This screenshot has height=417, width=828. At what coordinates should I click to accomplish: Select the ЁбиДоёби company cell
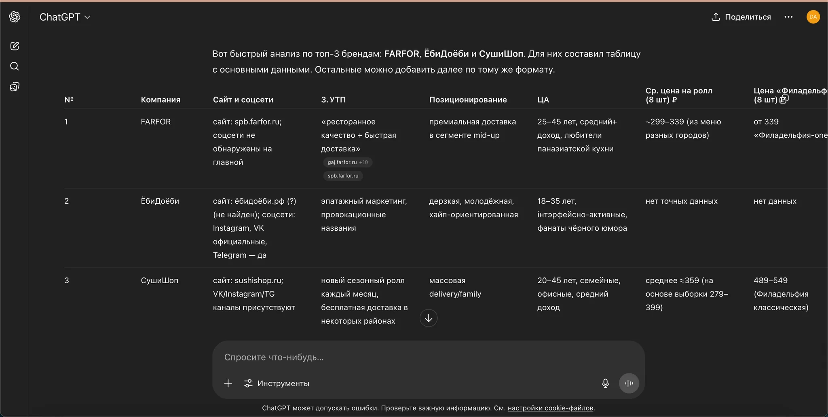[x=160, y=201]
